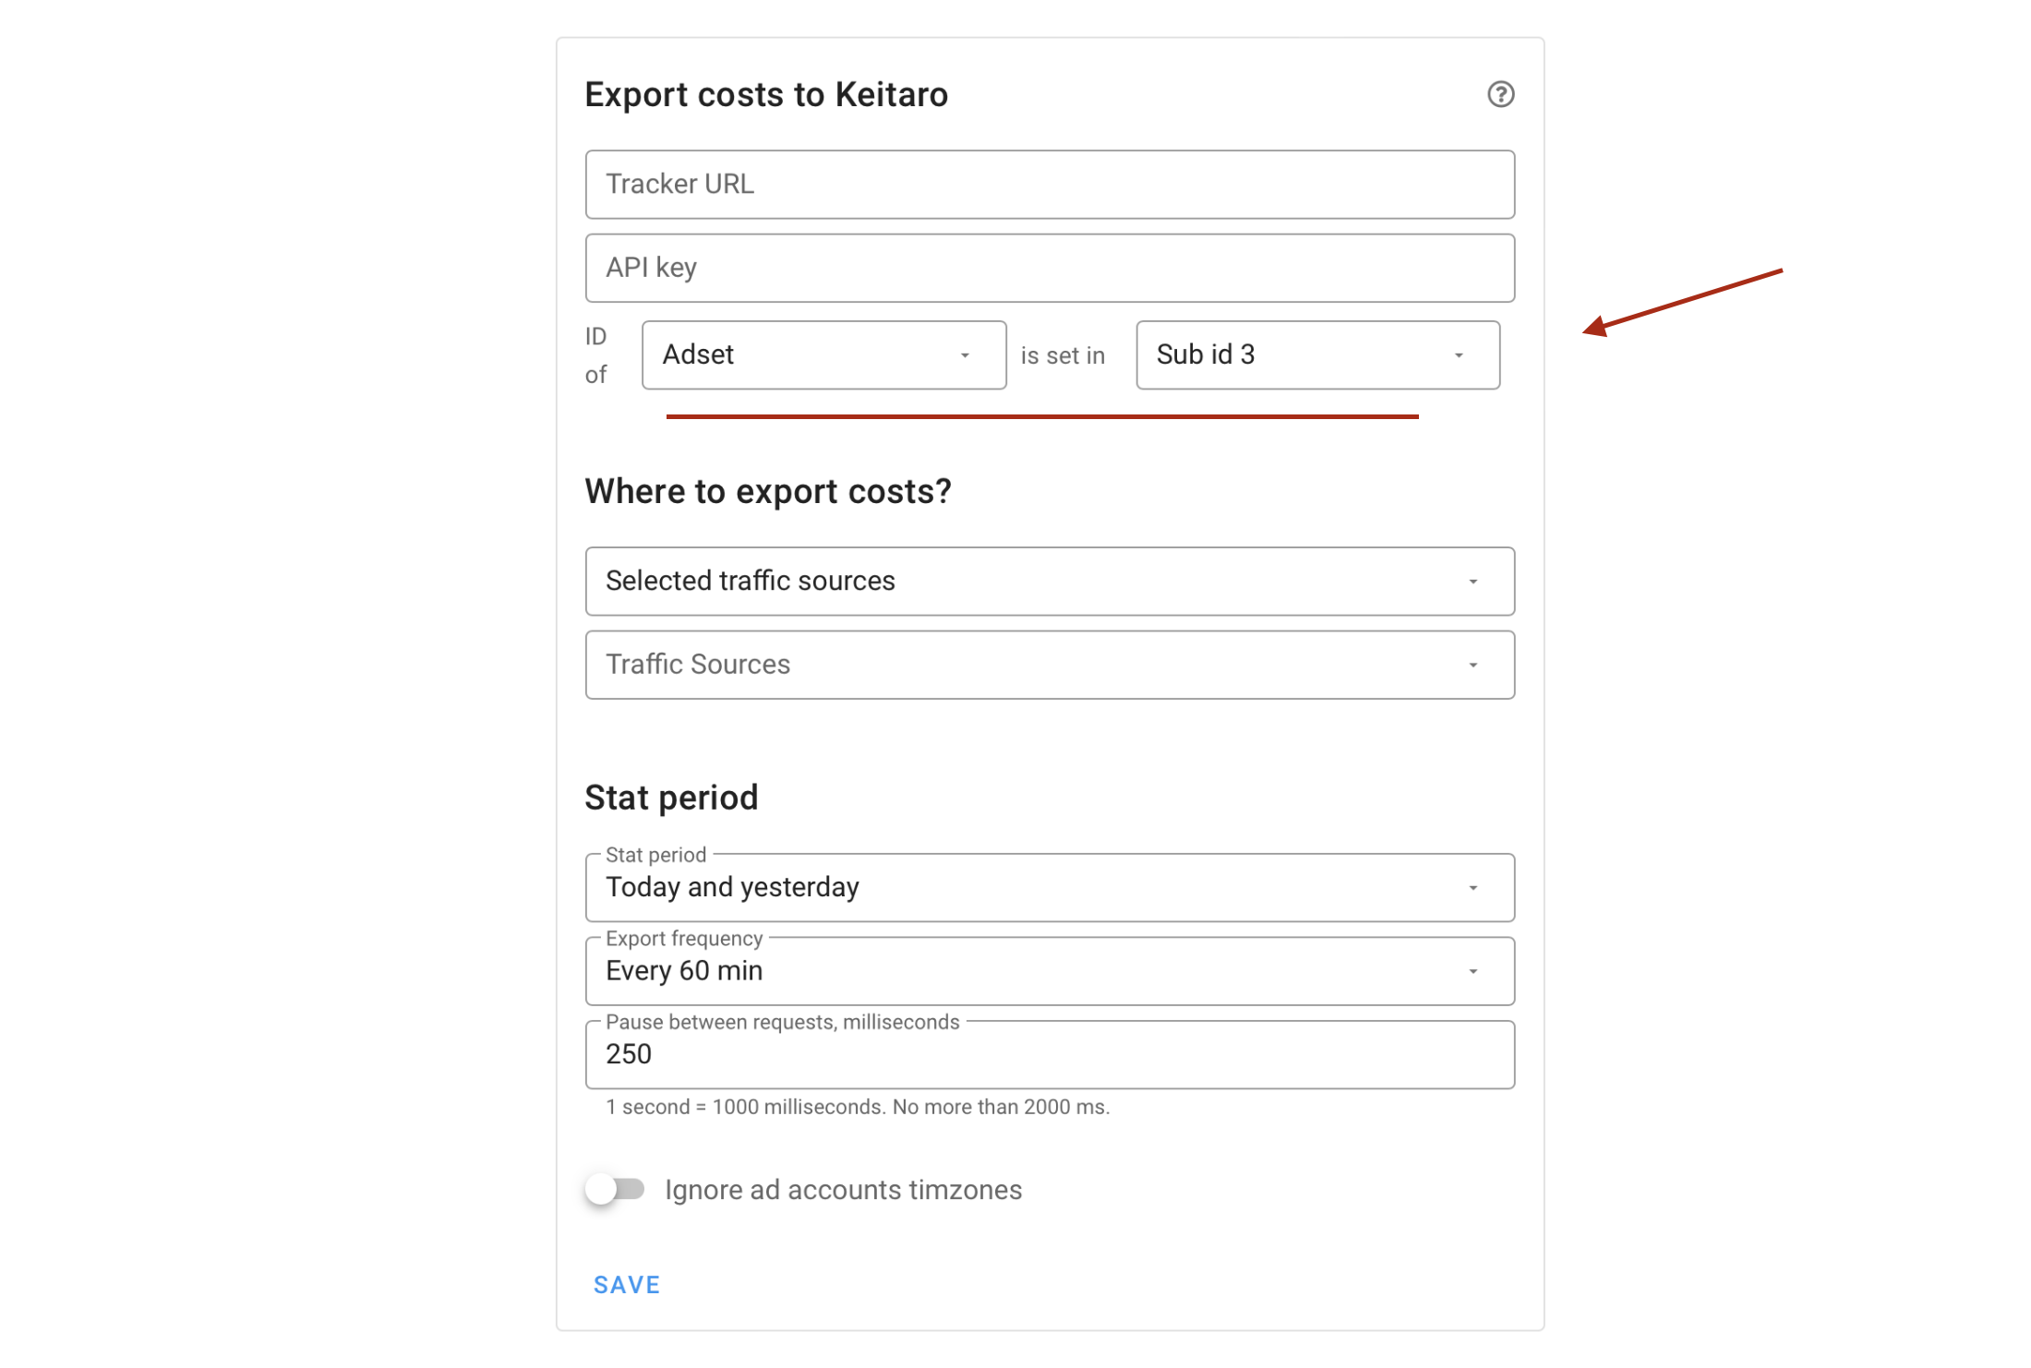Expand the Selected traffic sources dropdown
This screenshot has width=2031, height=1368.
pyautogui.click(x=1050, y=582)
